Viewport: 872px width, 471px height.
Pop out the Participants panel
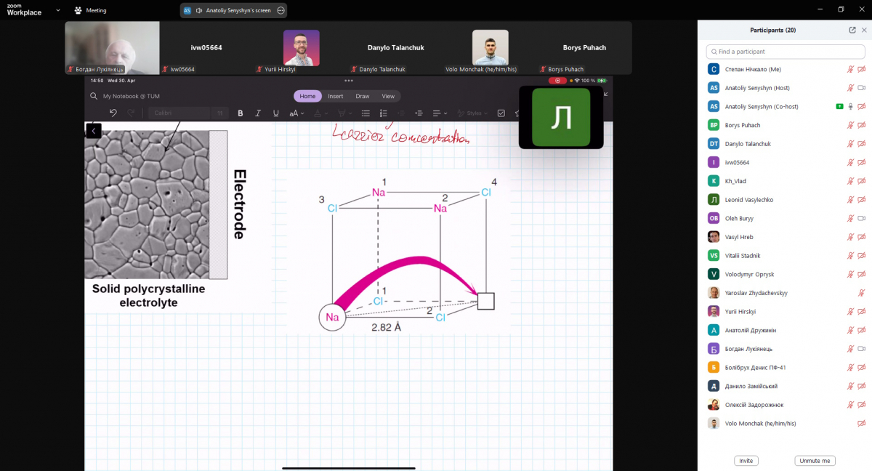pyautogui.click(x=852, y=31)
